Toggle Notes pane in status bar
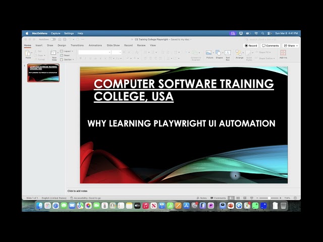This screenshot has width=323, height=242. point(202,198)
